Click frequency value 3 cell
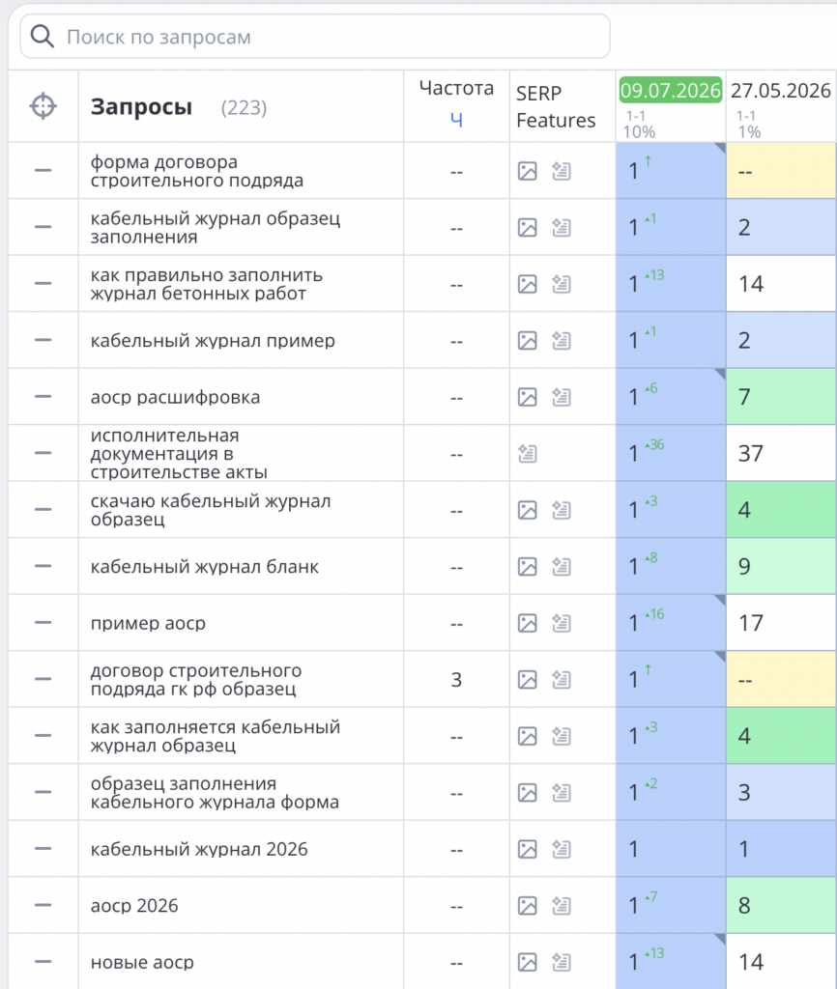Image resolution: width=837 pixels, height=989 pixels. point(456,679)
